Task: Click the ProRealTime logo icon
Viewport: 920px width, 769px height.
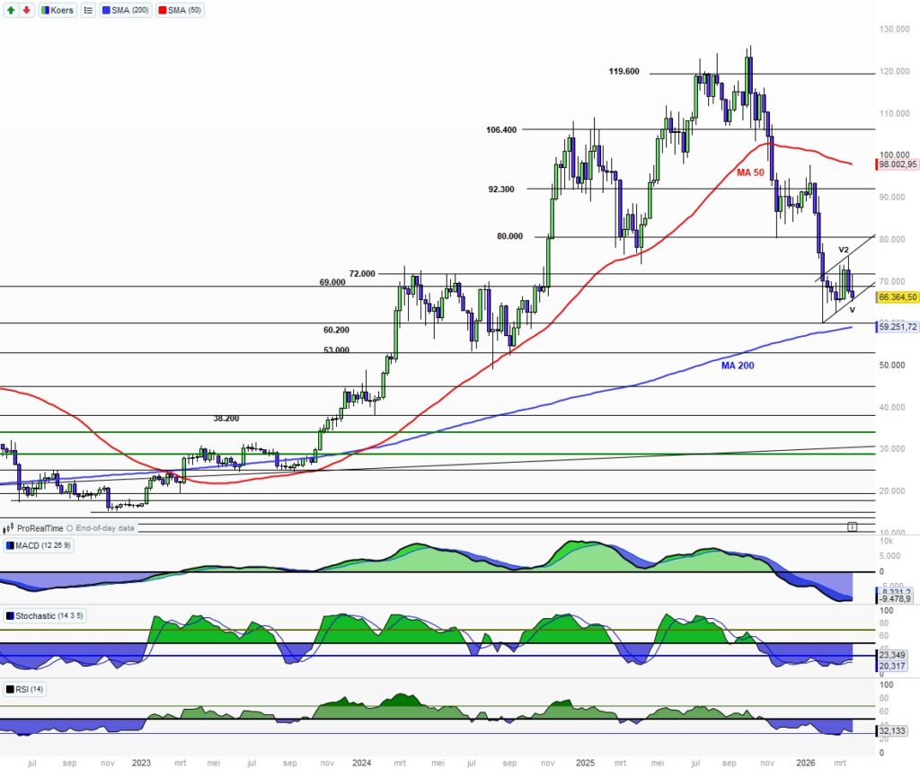Action: point(10,528)
